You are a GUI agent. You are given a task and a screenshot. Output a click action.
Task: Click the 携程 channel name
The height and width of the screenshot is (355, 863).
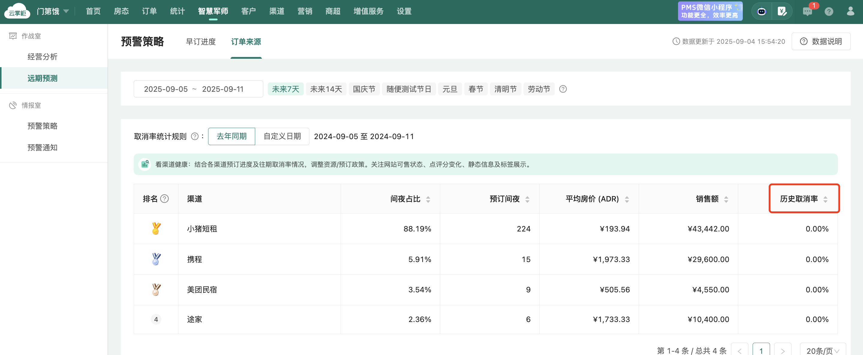tap(194, 259)
